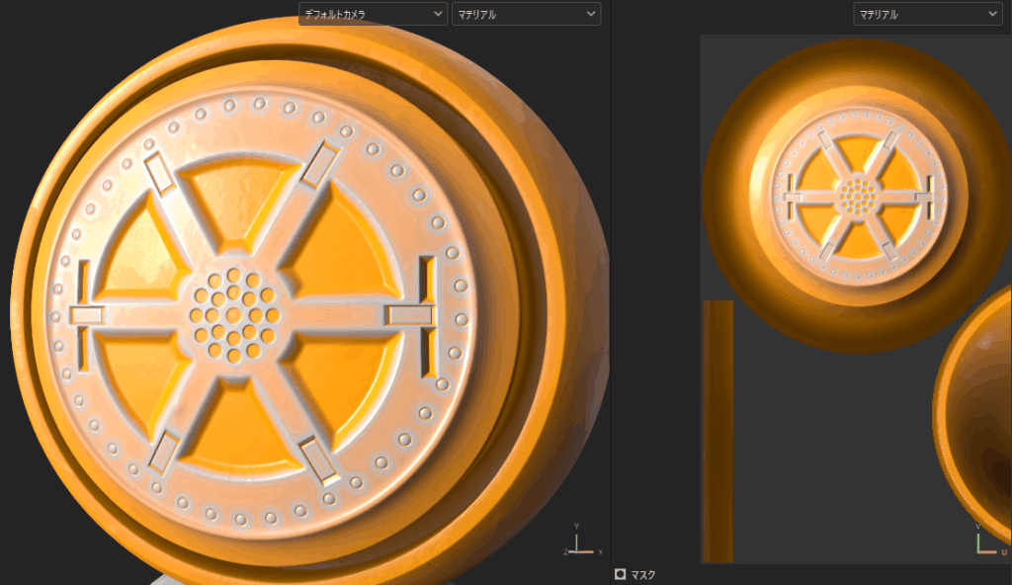The height and width of the screenshot is (585, 1012).
Task: Open the 3D viewport マテリアル dropdown
Action: (x=526, y=14)
